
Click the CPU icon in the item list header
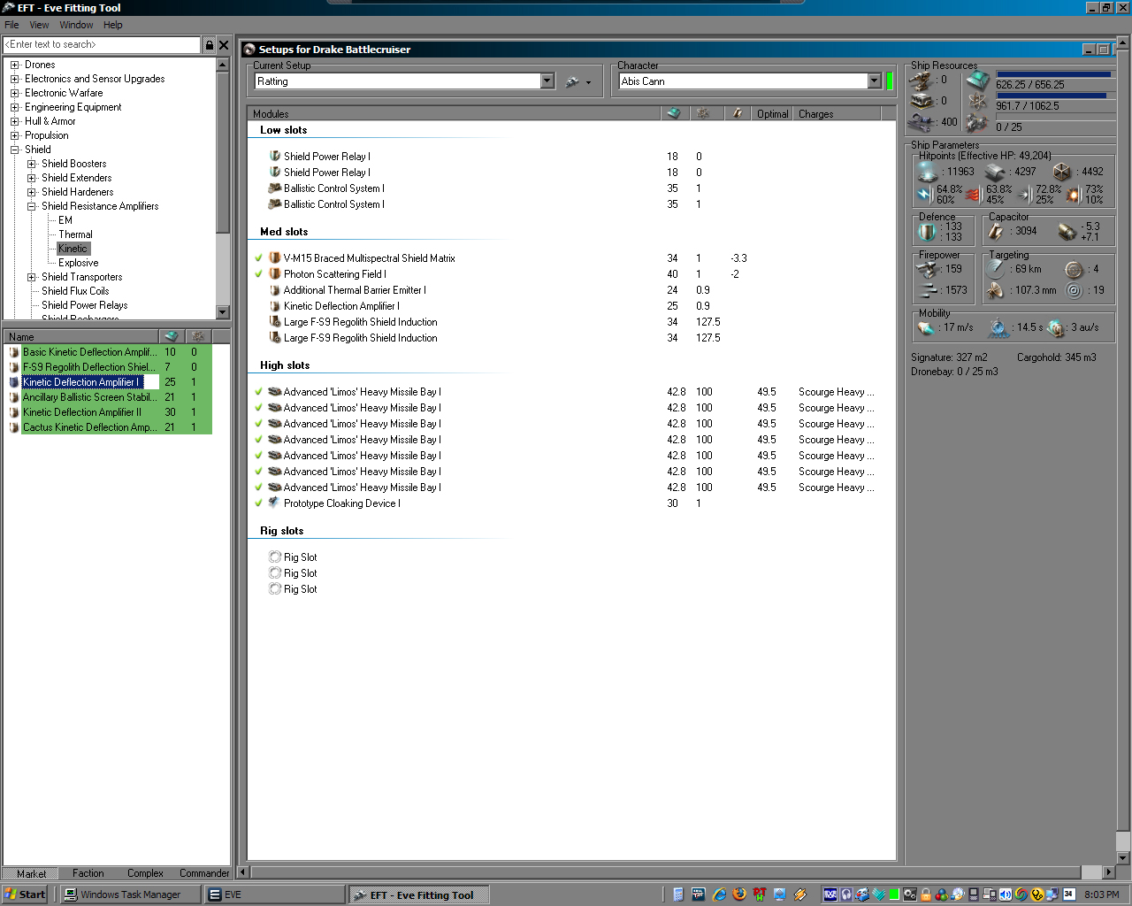coord(172,336)
